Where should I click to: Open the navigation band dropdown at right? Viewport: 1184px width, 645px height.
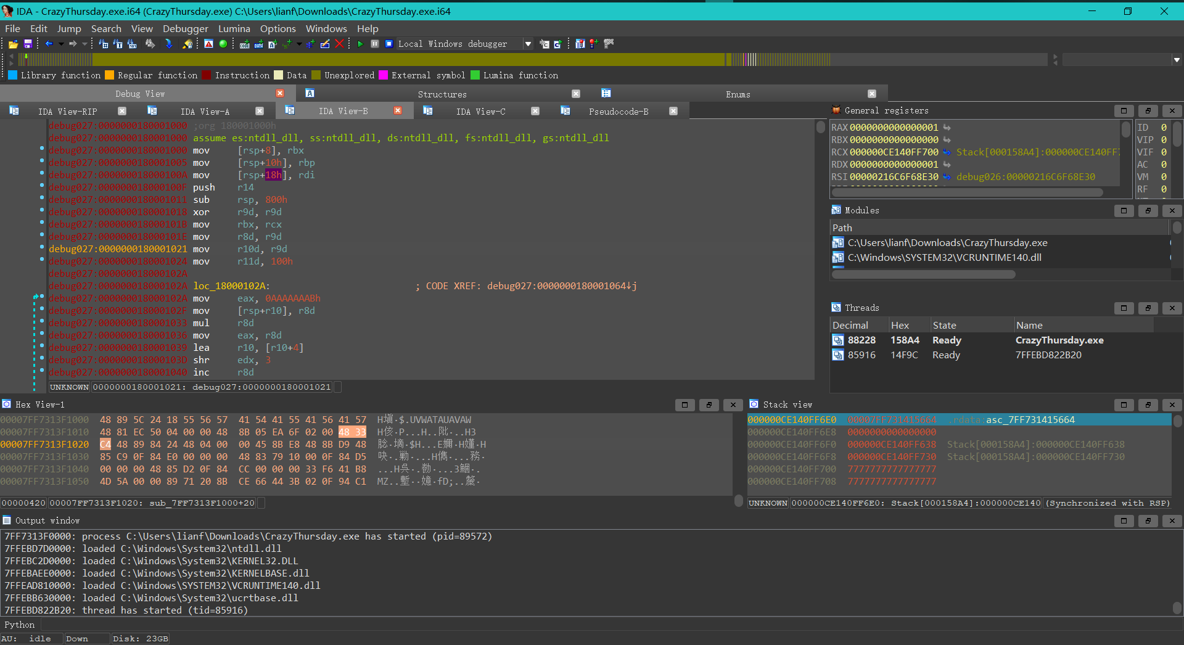1177,60
